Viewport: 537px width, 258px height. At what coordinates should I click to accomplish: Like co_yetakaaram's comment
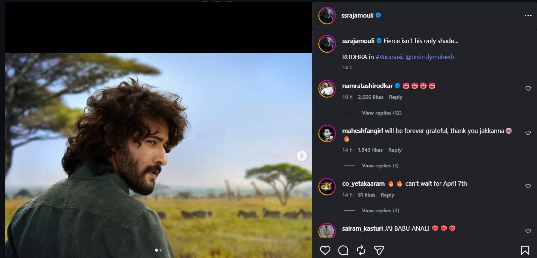tap(528, 186)
